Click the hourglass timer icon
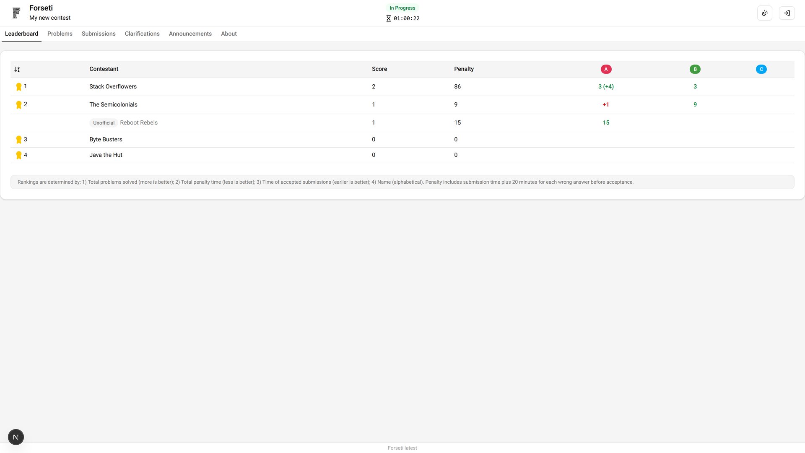This screenshot has width=805, height=453. pos(388,18)
